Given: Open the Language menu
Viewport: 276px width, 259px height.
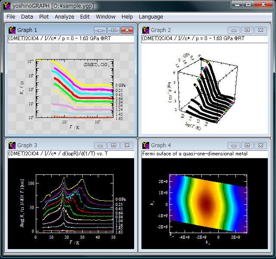Looking at the screenshot, I should coord(151,16).
